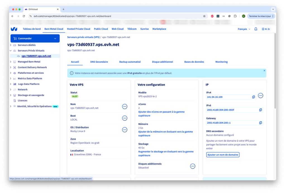Switch to the Disque additionnel tab
Screen dimensions: 286x193
click(x=163, y=62)
